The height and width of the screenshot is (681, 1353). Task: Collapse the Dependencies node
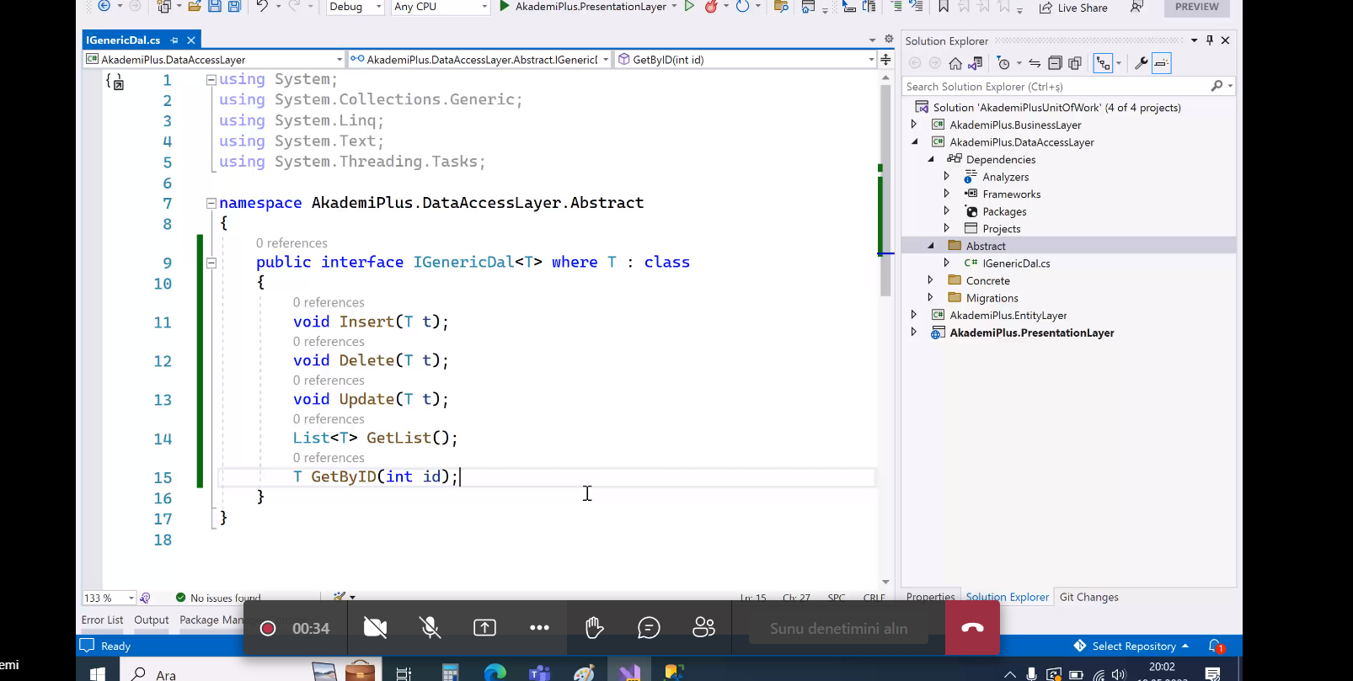(x=931, y=159)
